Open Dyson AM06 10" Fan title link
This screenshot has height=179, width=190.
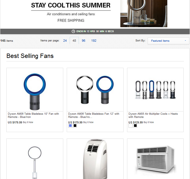33,115
